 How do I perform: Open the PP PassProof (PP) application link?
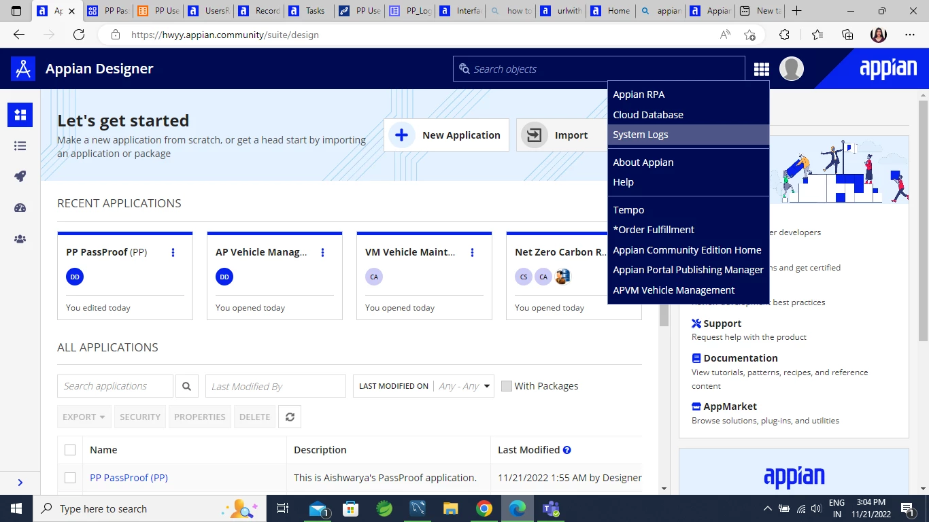click(129, 478)
